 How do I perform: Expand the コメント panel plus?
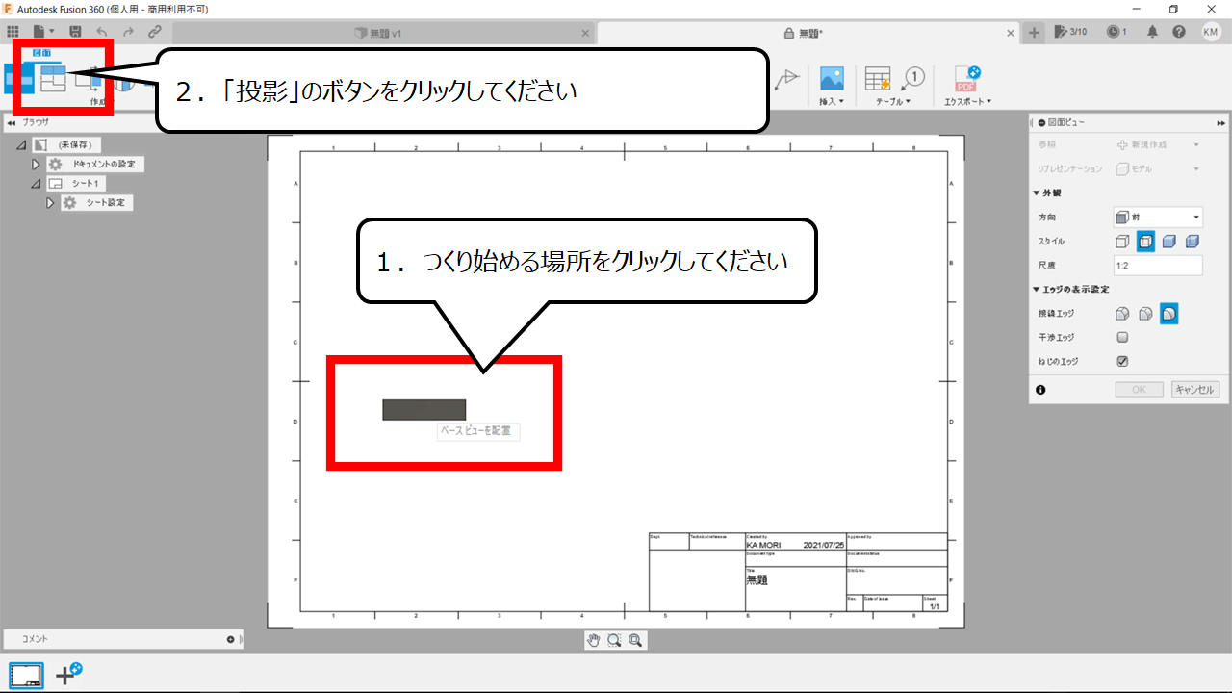[x=231, y=639]
